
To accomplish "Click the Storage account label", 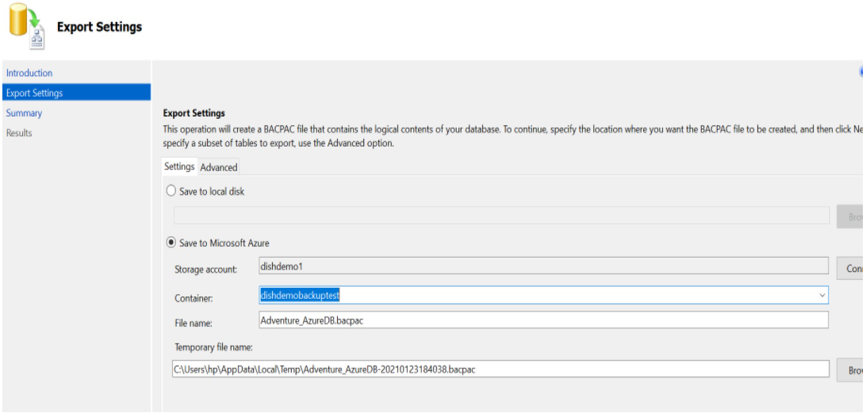I will [205, 270].
